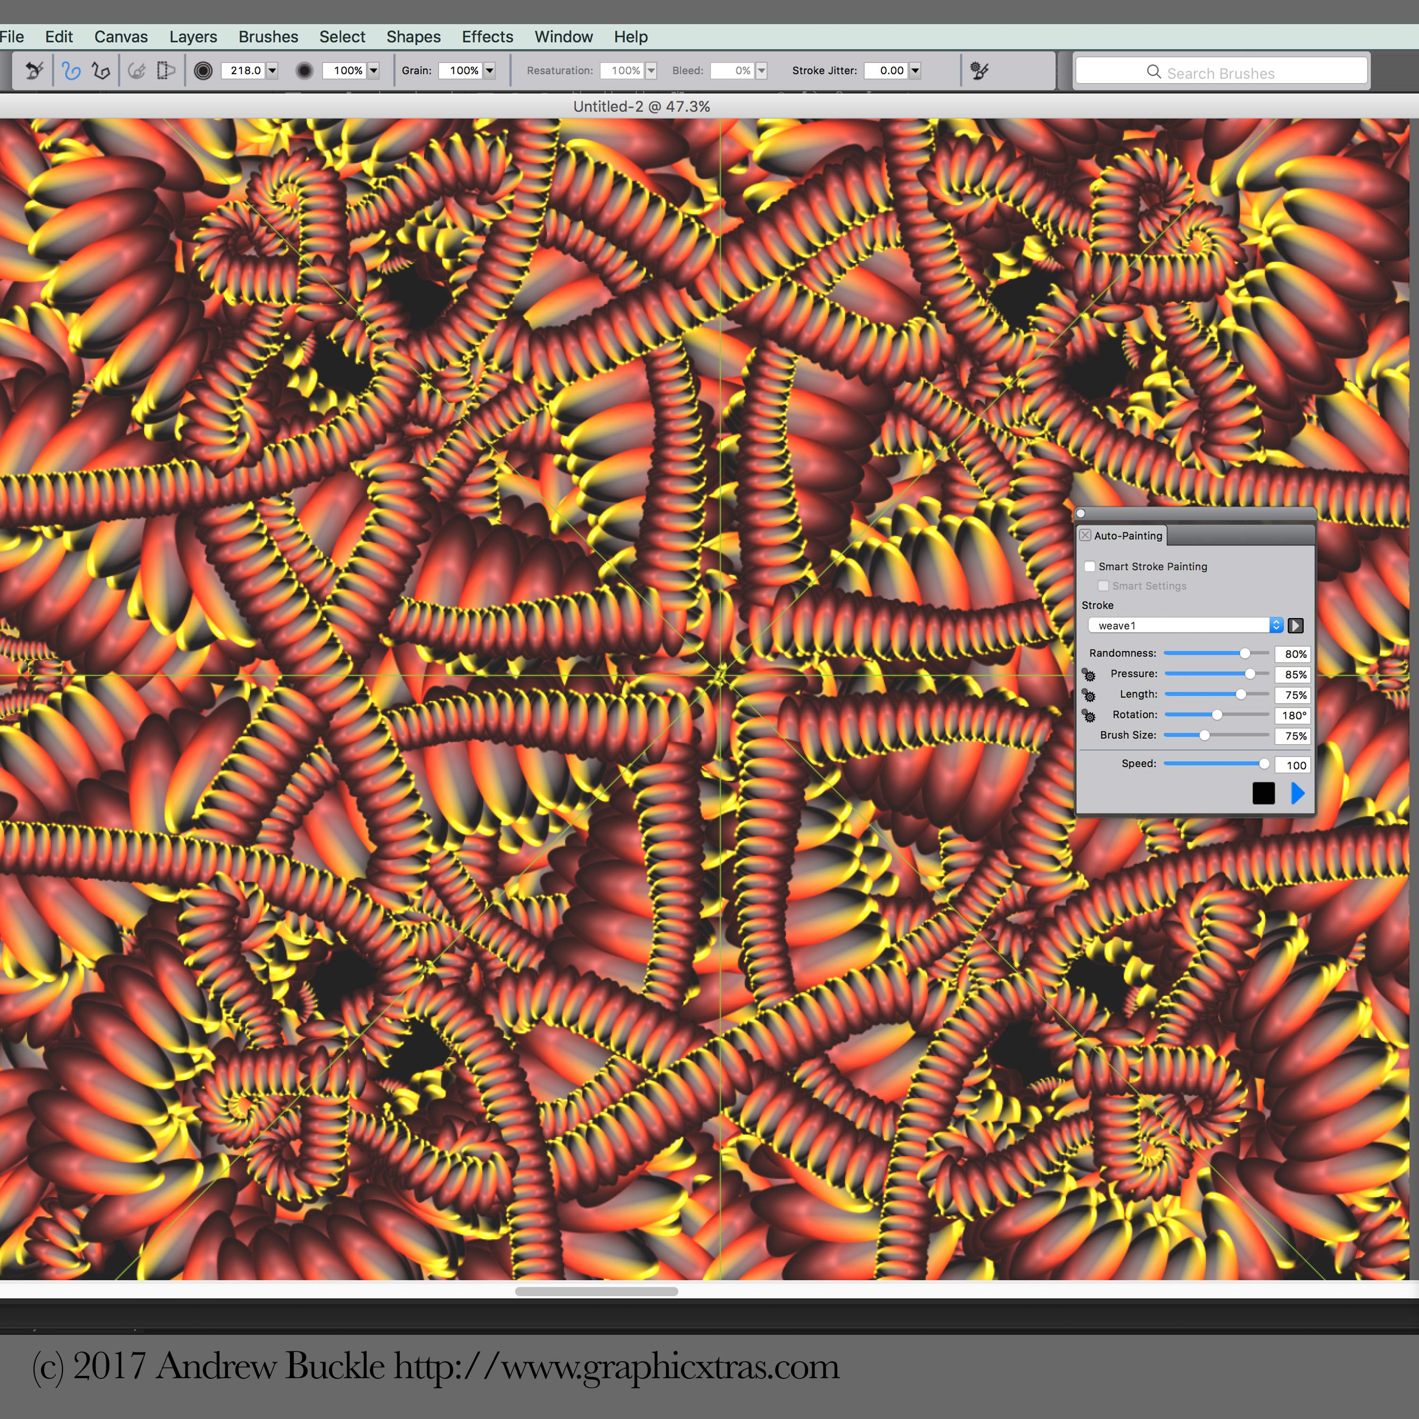Image resolution: width=1419 pixels, height=1419 pixels.
Task: Click the perspective-guided strokes icon
Action: click(166, 70)
